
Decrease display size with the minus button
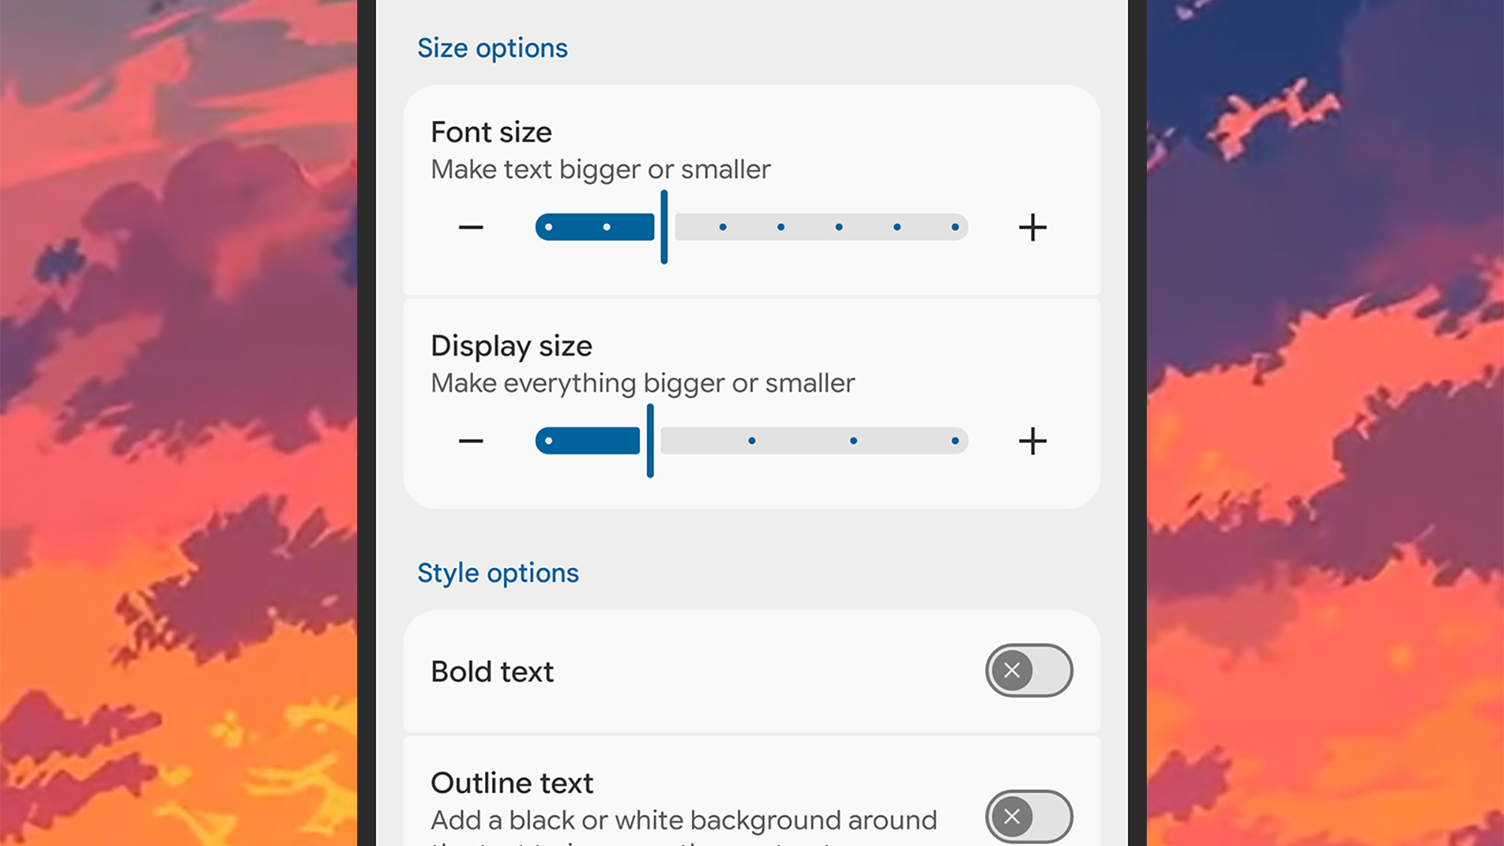pyautogui.click(x=470, y=441)
